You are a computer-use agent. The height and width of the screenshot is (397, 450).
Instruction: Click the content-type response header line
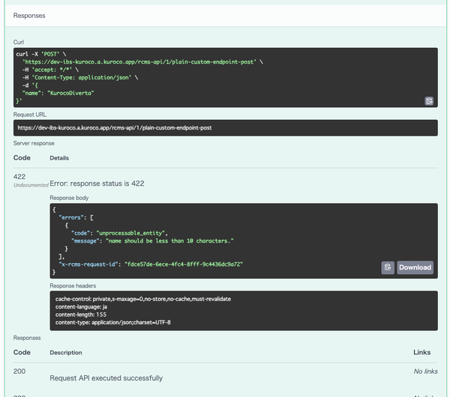[x=113, y=323]
